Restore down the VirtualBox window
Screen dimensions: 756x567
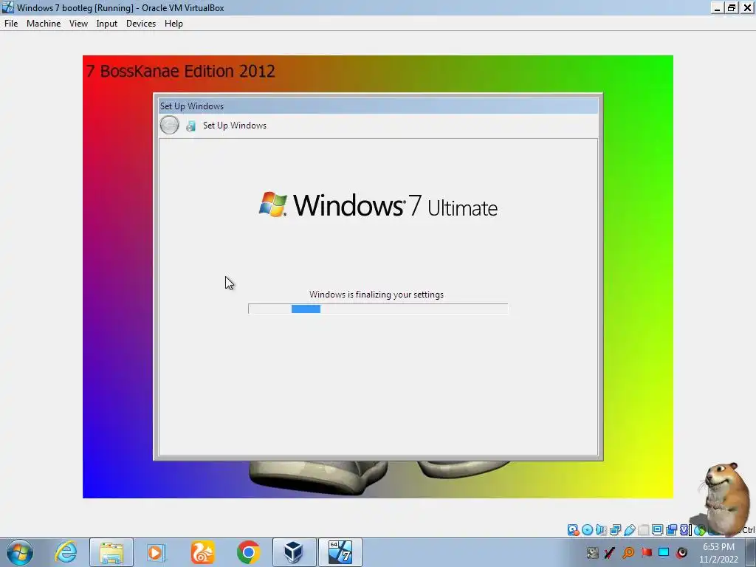tap(732, 7)
